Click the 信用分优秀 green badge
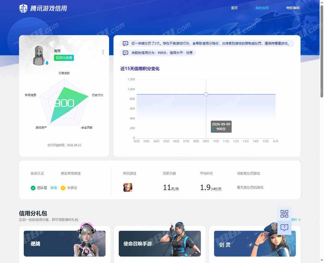Screen dimensions: 324x263 [64, 58]
